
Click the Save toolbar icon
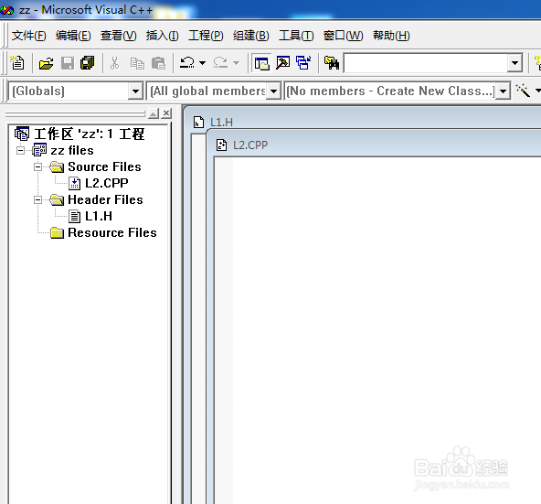pyautogui.click(x=68, y=63)
